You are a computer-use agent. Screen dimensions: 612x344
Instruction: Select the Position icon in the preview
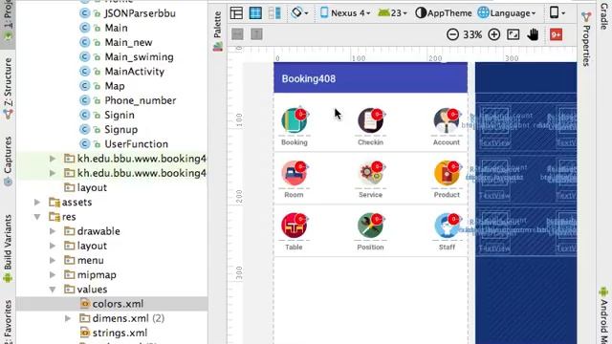[x=370, y=226]
